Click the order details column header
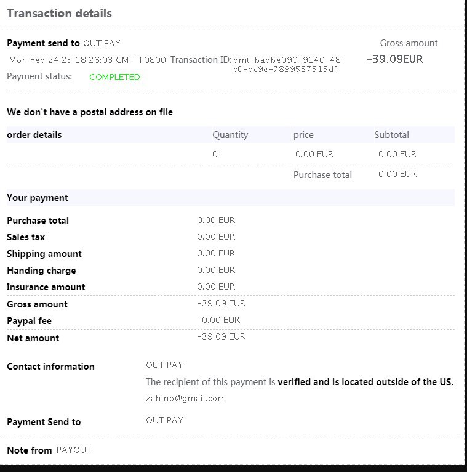Viewport: 467px width, 472px height. point(34,135)
